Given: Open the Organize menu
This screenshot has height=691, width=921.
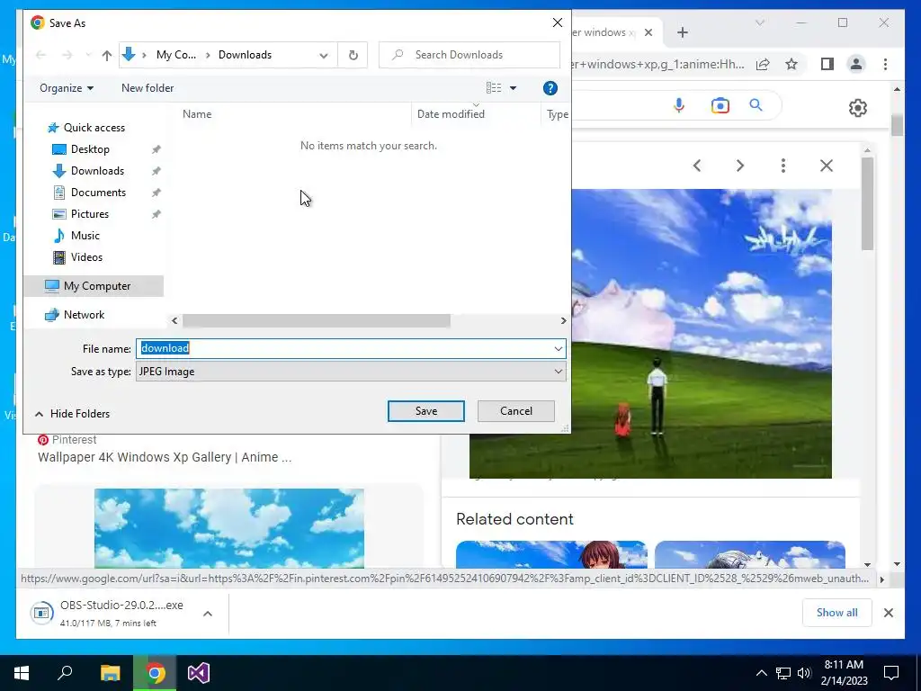Looking at the screenshot, I should click(x=67, y=88).
